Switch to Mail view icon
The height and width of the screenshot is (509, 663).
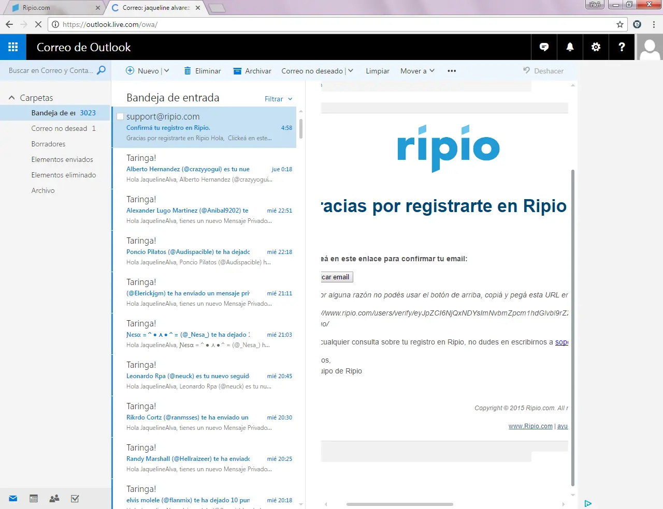click(13, 499)
